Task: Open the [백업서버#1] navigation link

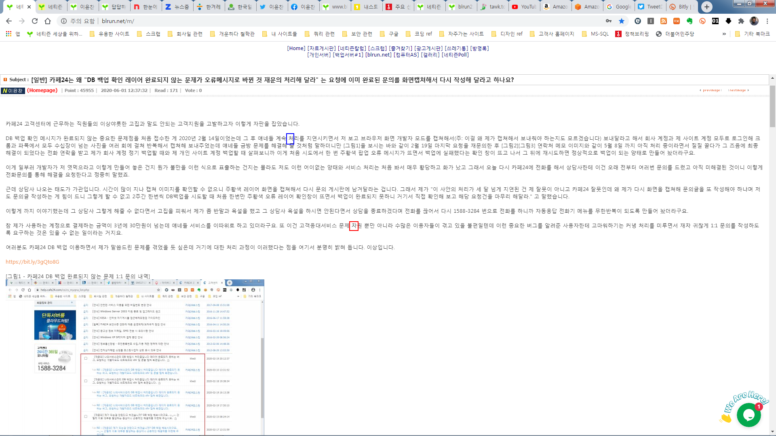Action: point(348,55)
